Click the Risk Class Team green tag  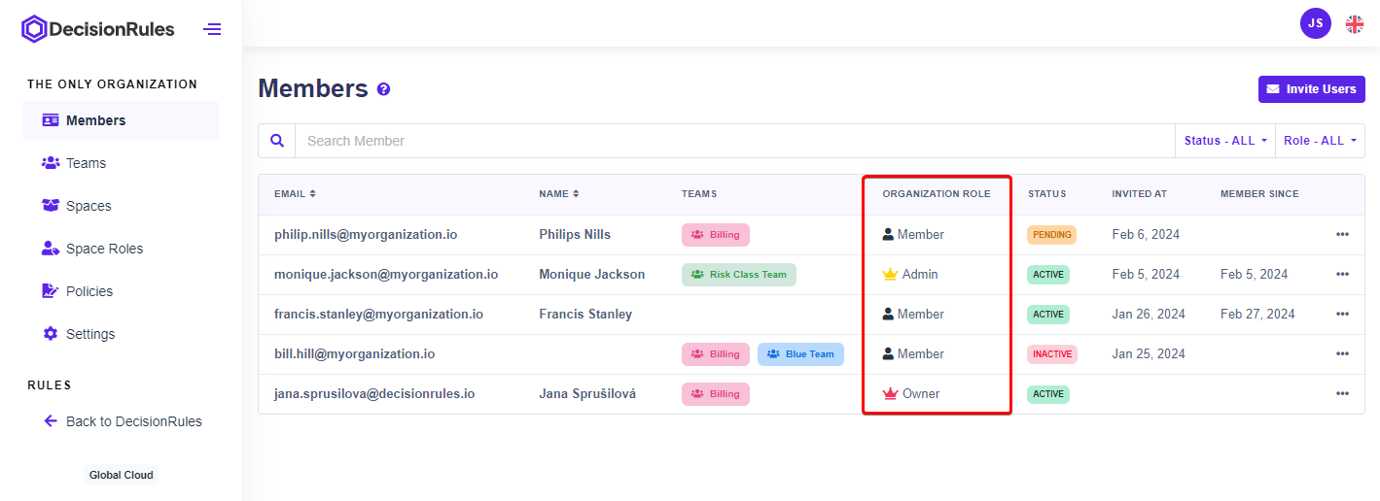[x=738, y=275]
